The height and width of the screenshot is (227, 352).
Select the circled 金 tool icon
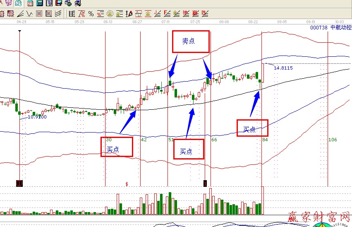pos(110,14)
